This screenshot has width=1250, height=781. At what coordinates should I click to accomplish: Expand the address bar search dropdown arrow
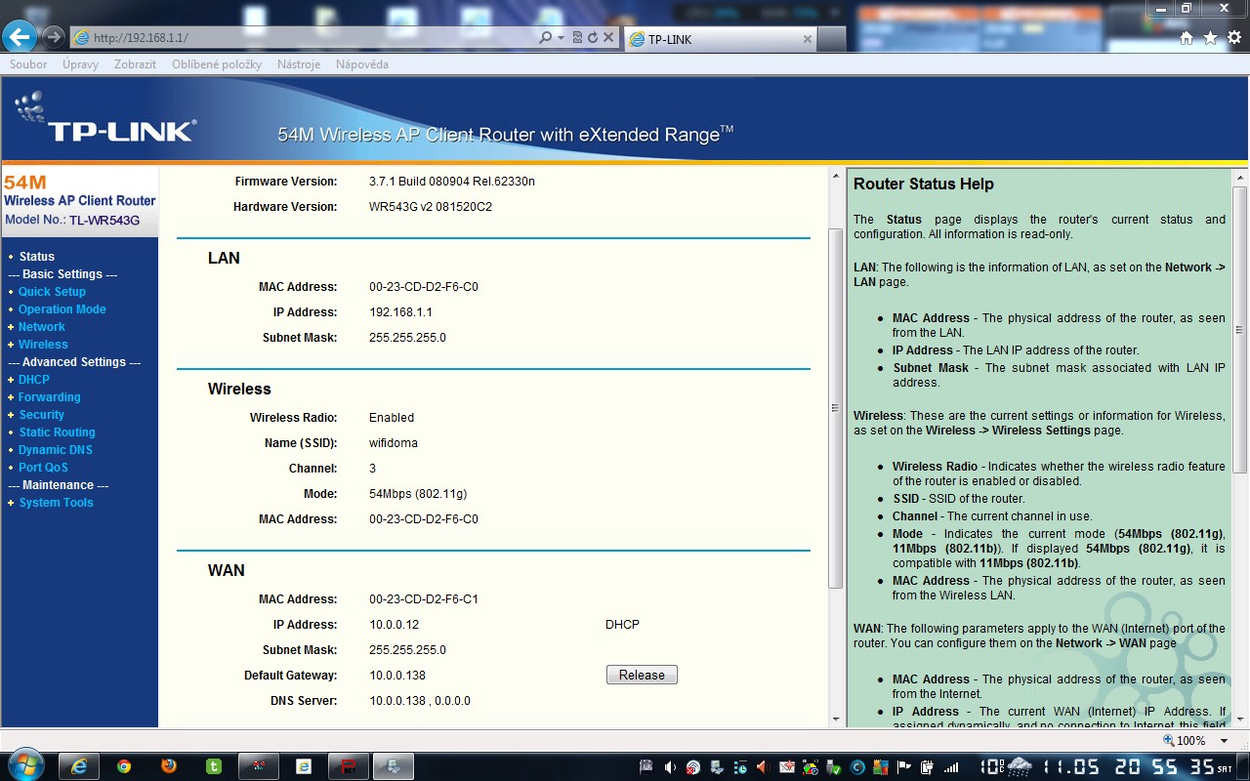pos(561,37)
